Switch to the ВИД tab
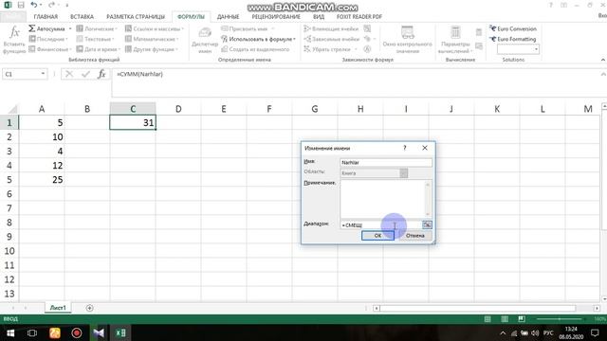Viewport: 607px width, 341px height. click(x=319, y=17)
